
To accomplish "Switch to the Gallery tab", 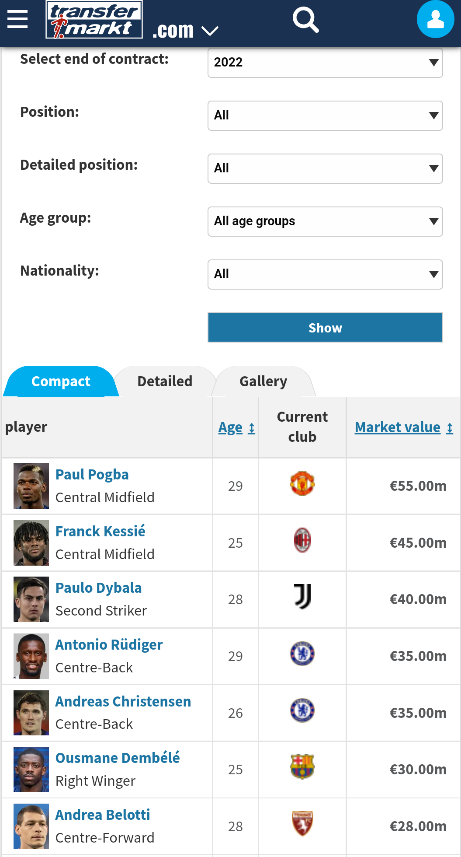I will pos(263,381).
